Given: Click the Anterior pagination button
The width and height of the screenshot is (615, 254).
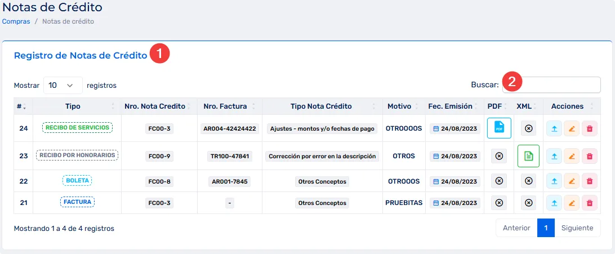Looking at the screenshot, I should (x=516, y=228).
